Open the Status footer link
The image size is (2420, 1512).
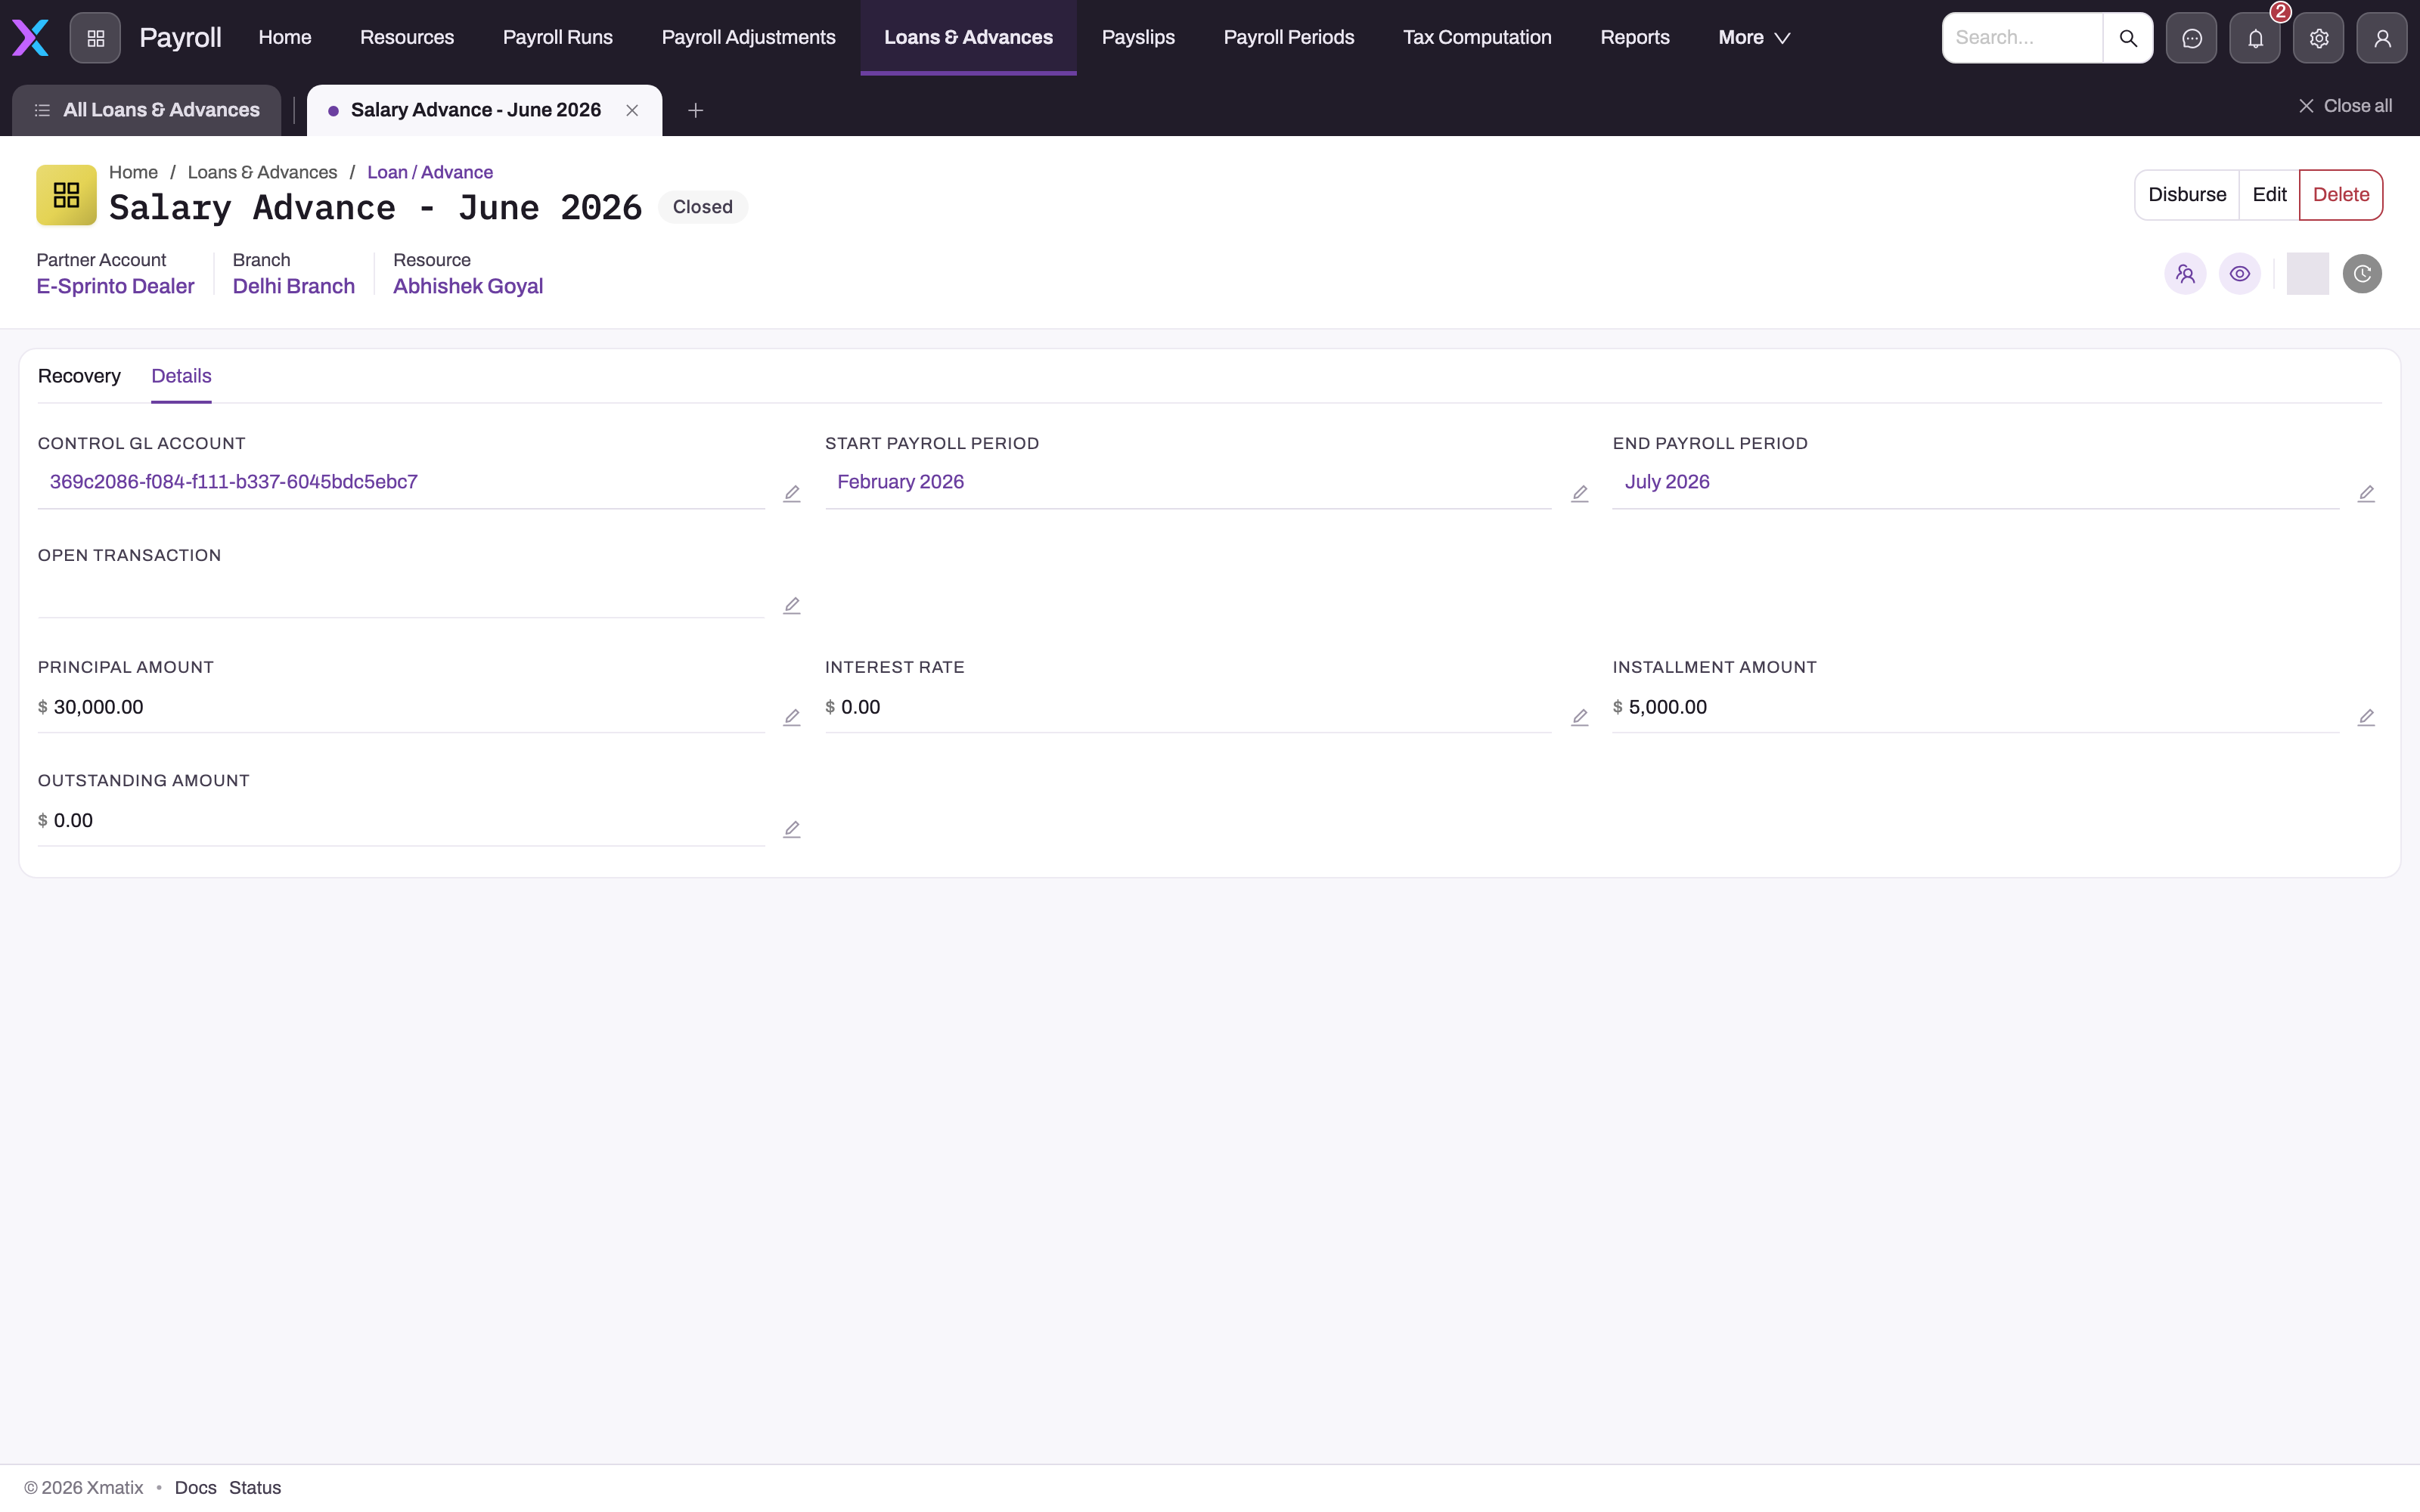[255, 1488]
